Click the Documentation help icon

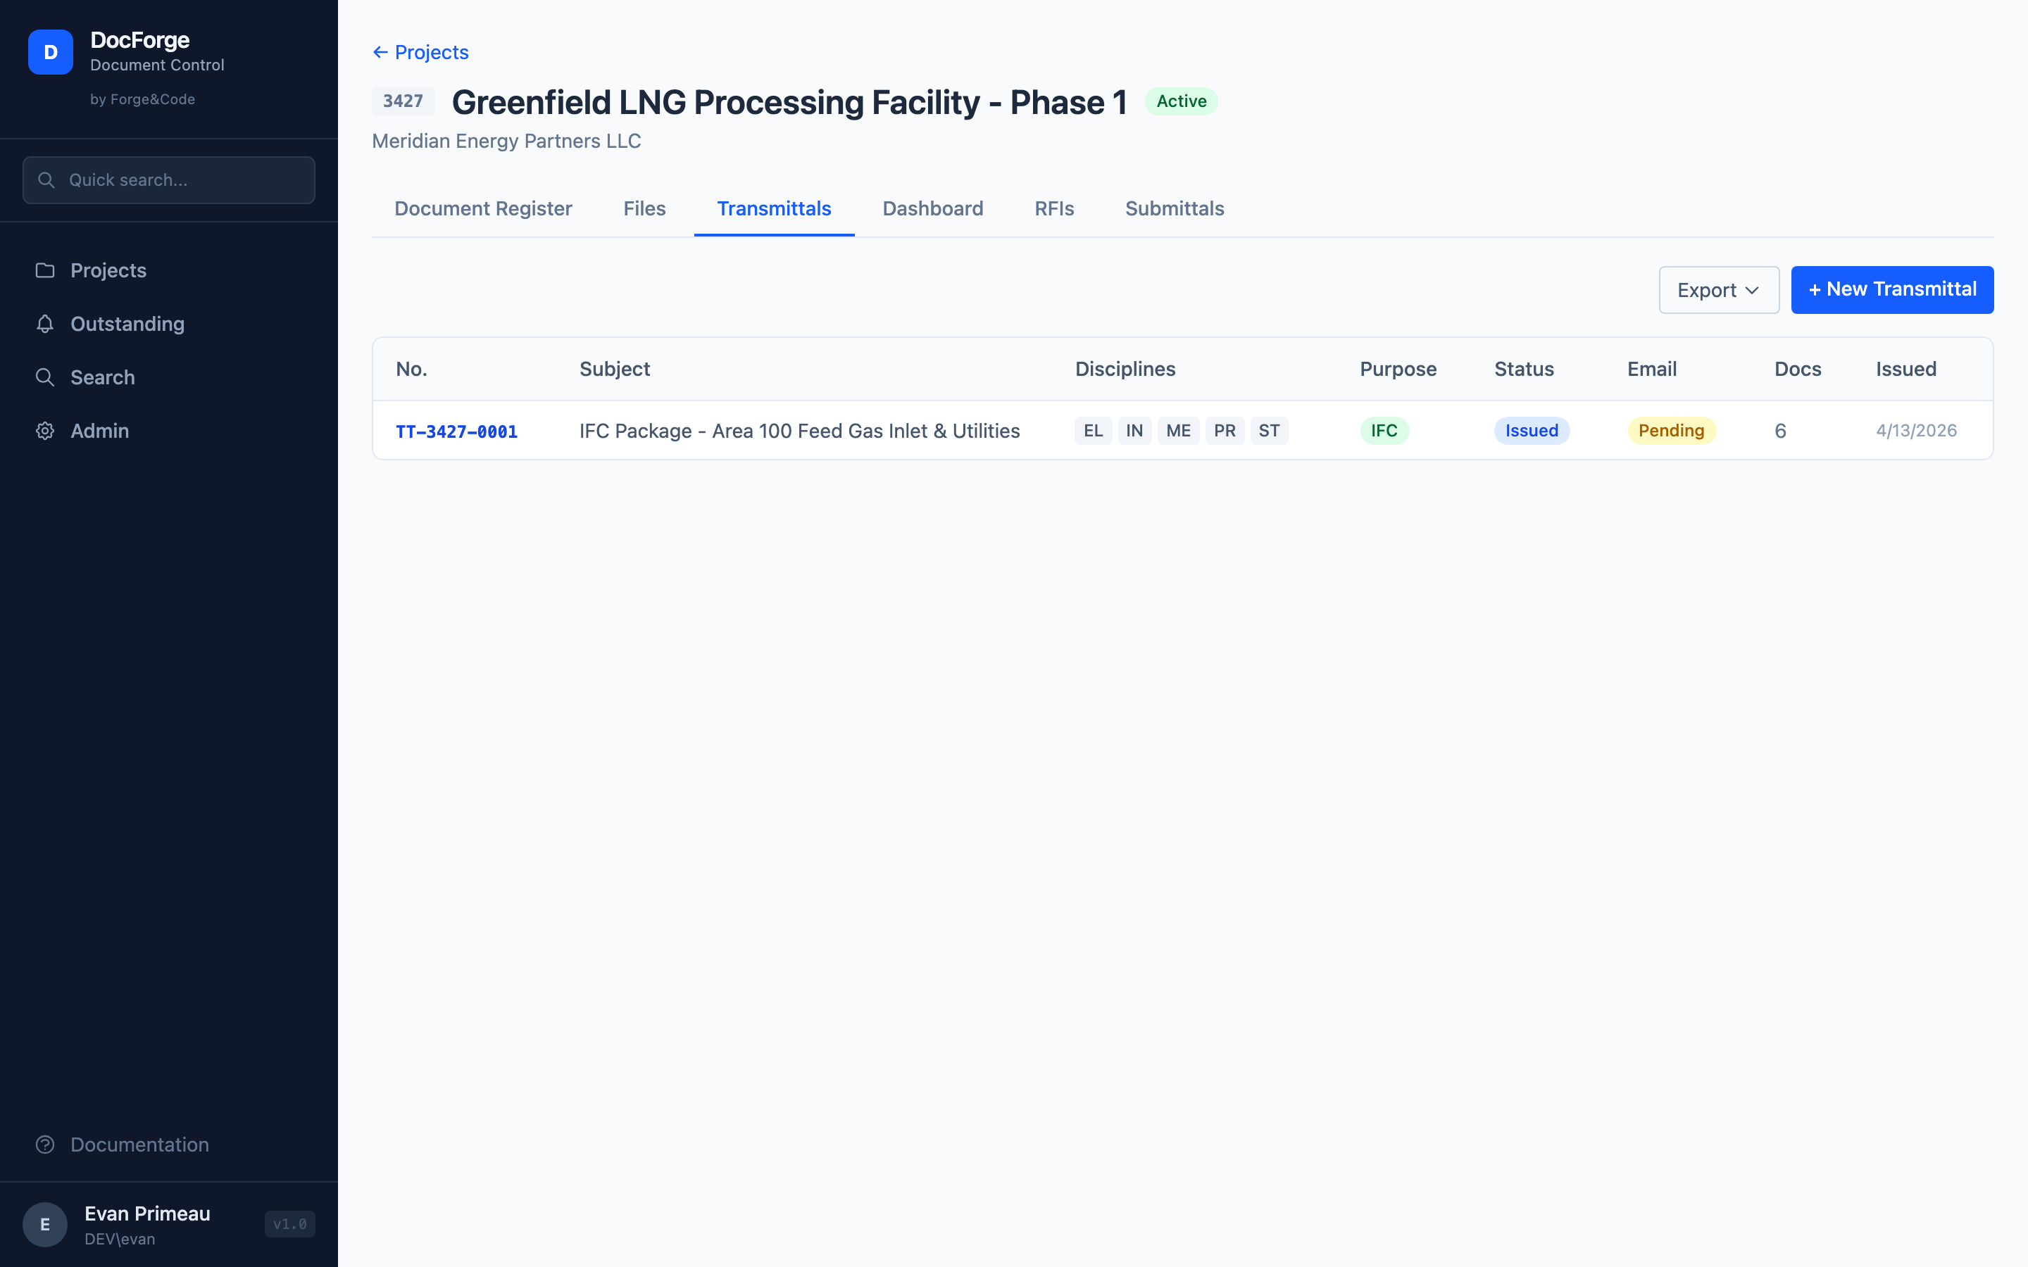45,1145
